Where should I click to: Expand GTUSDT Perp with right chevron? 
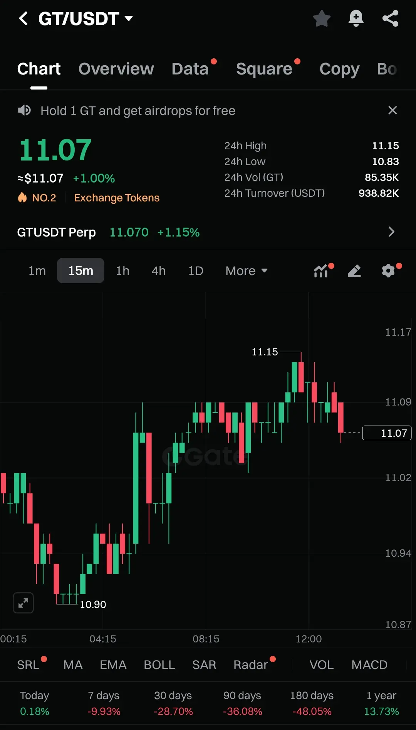pyautogui.click(x=391, y=232)
